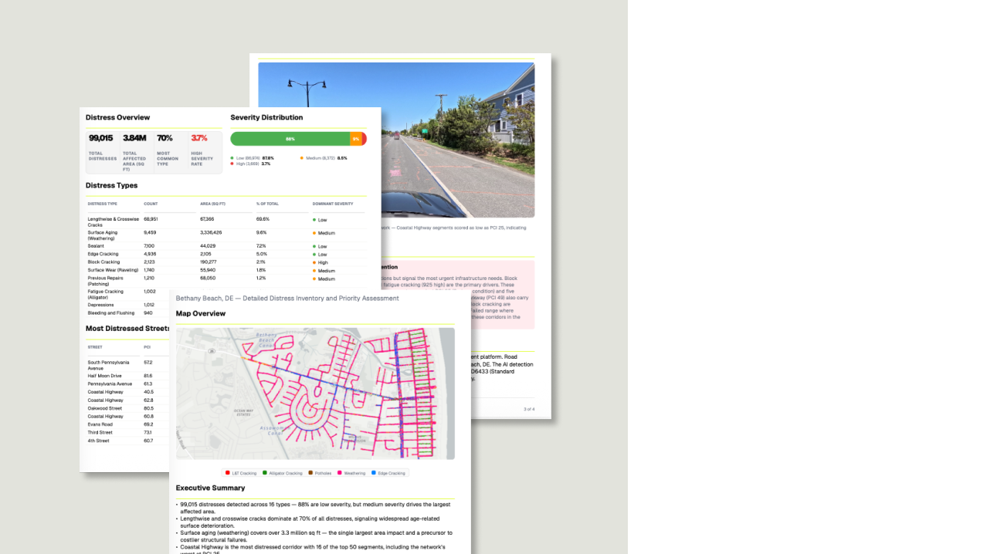Click the % OF TOTAL column header
This screenshot has width=997, height=554.
click(x=267, y=204)
